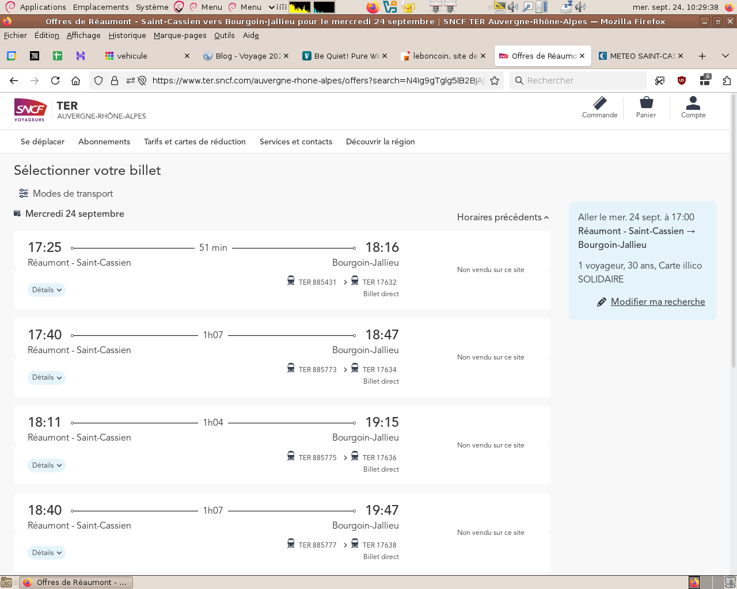Screen dimensions: 737x589
Task: Open Modes de transport filter
Action: (x=66, y=194)
